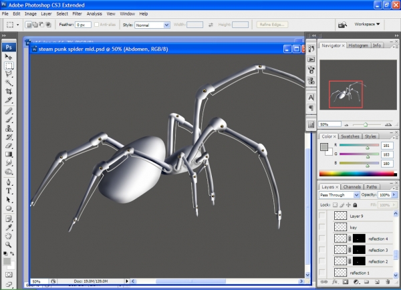Screen dimensions: 401x290
Task: Select the Crop tool
Action: click(x=9, y=92)
